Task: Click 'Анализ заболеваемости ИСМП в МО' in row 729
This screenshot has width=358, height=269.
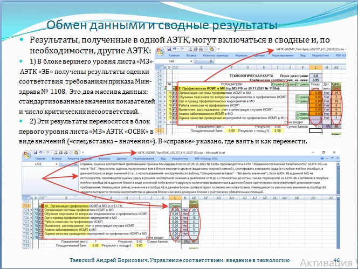Action: point(70,230)
